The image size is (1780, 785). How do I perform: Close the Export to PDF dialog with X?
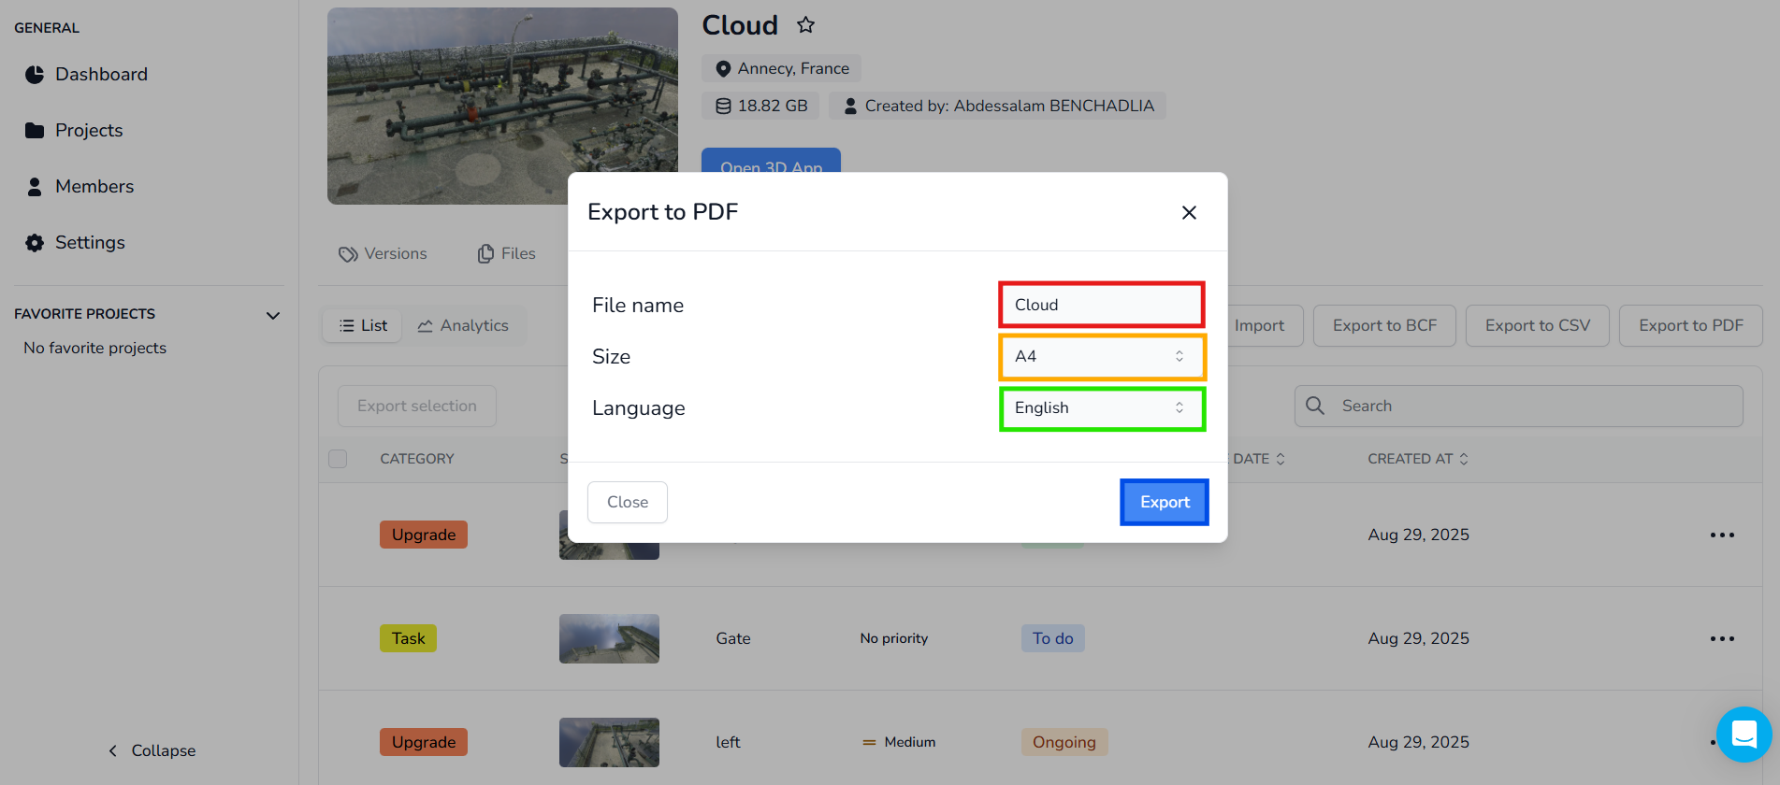click(1189, 213)
